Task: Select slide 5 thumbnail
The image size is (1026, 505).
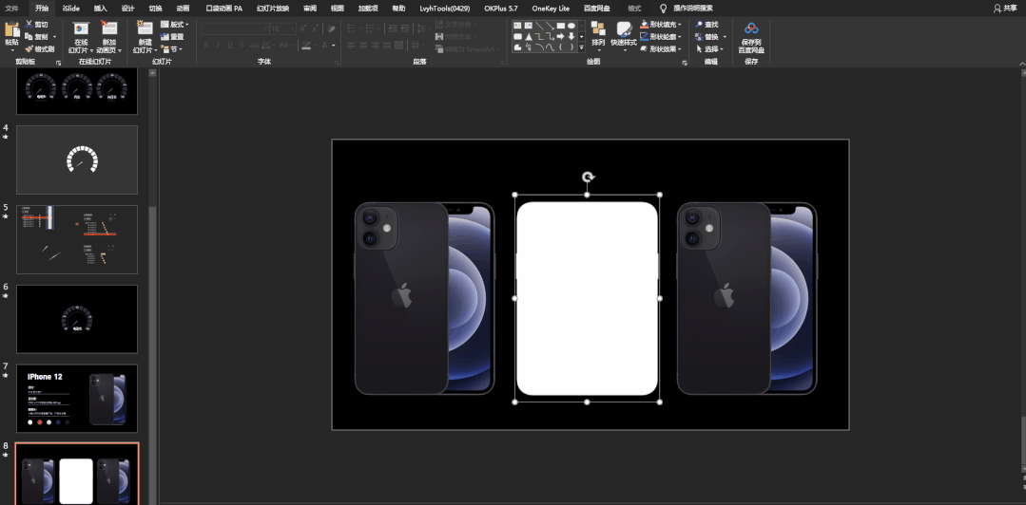Action: tap(77, 240)
